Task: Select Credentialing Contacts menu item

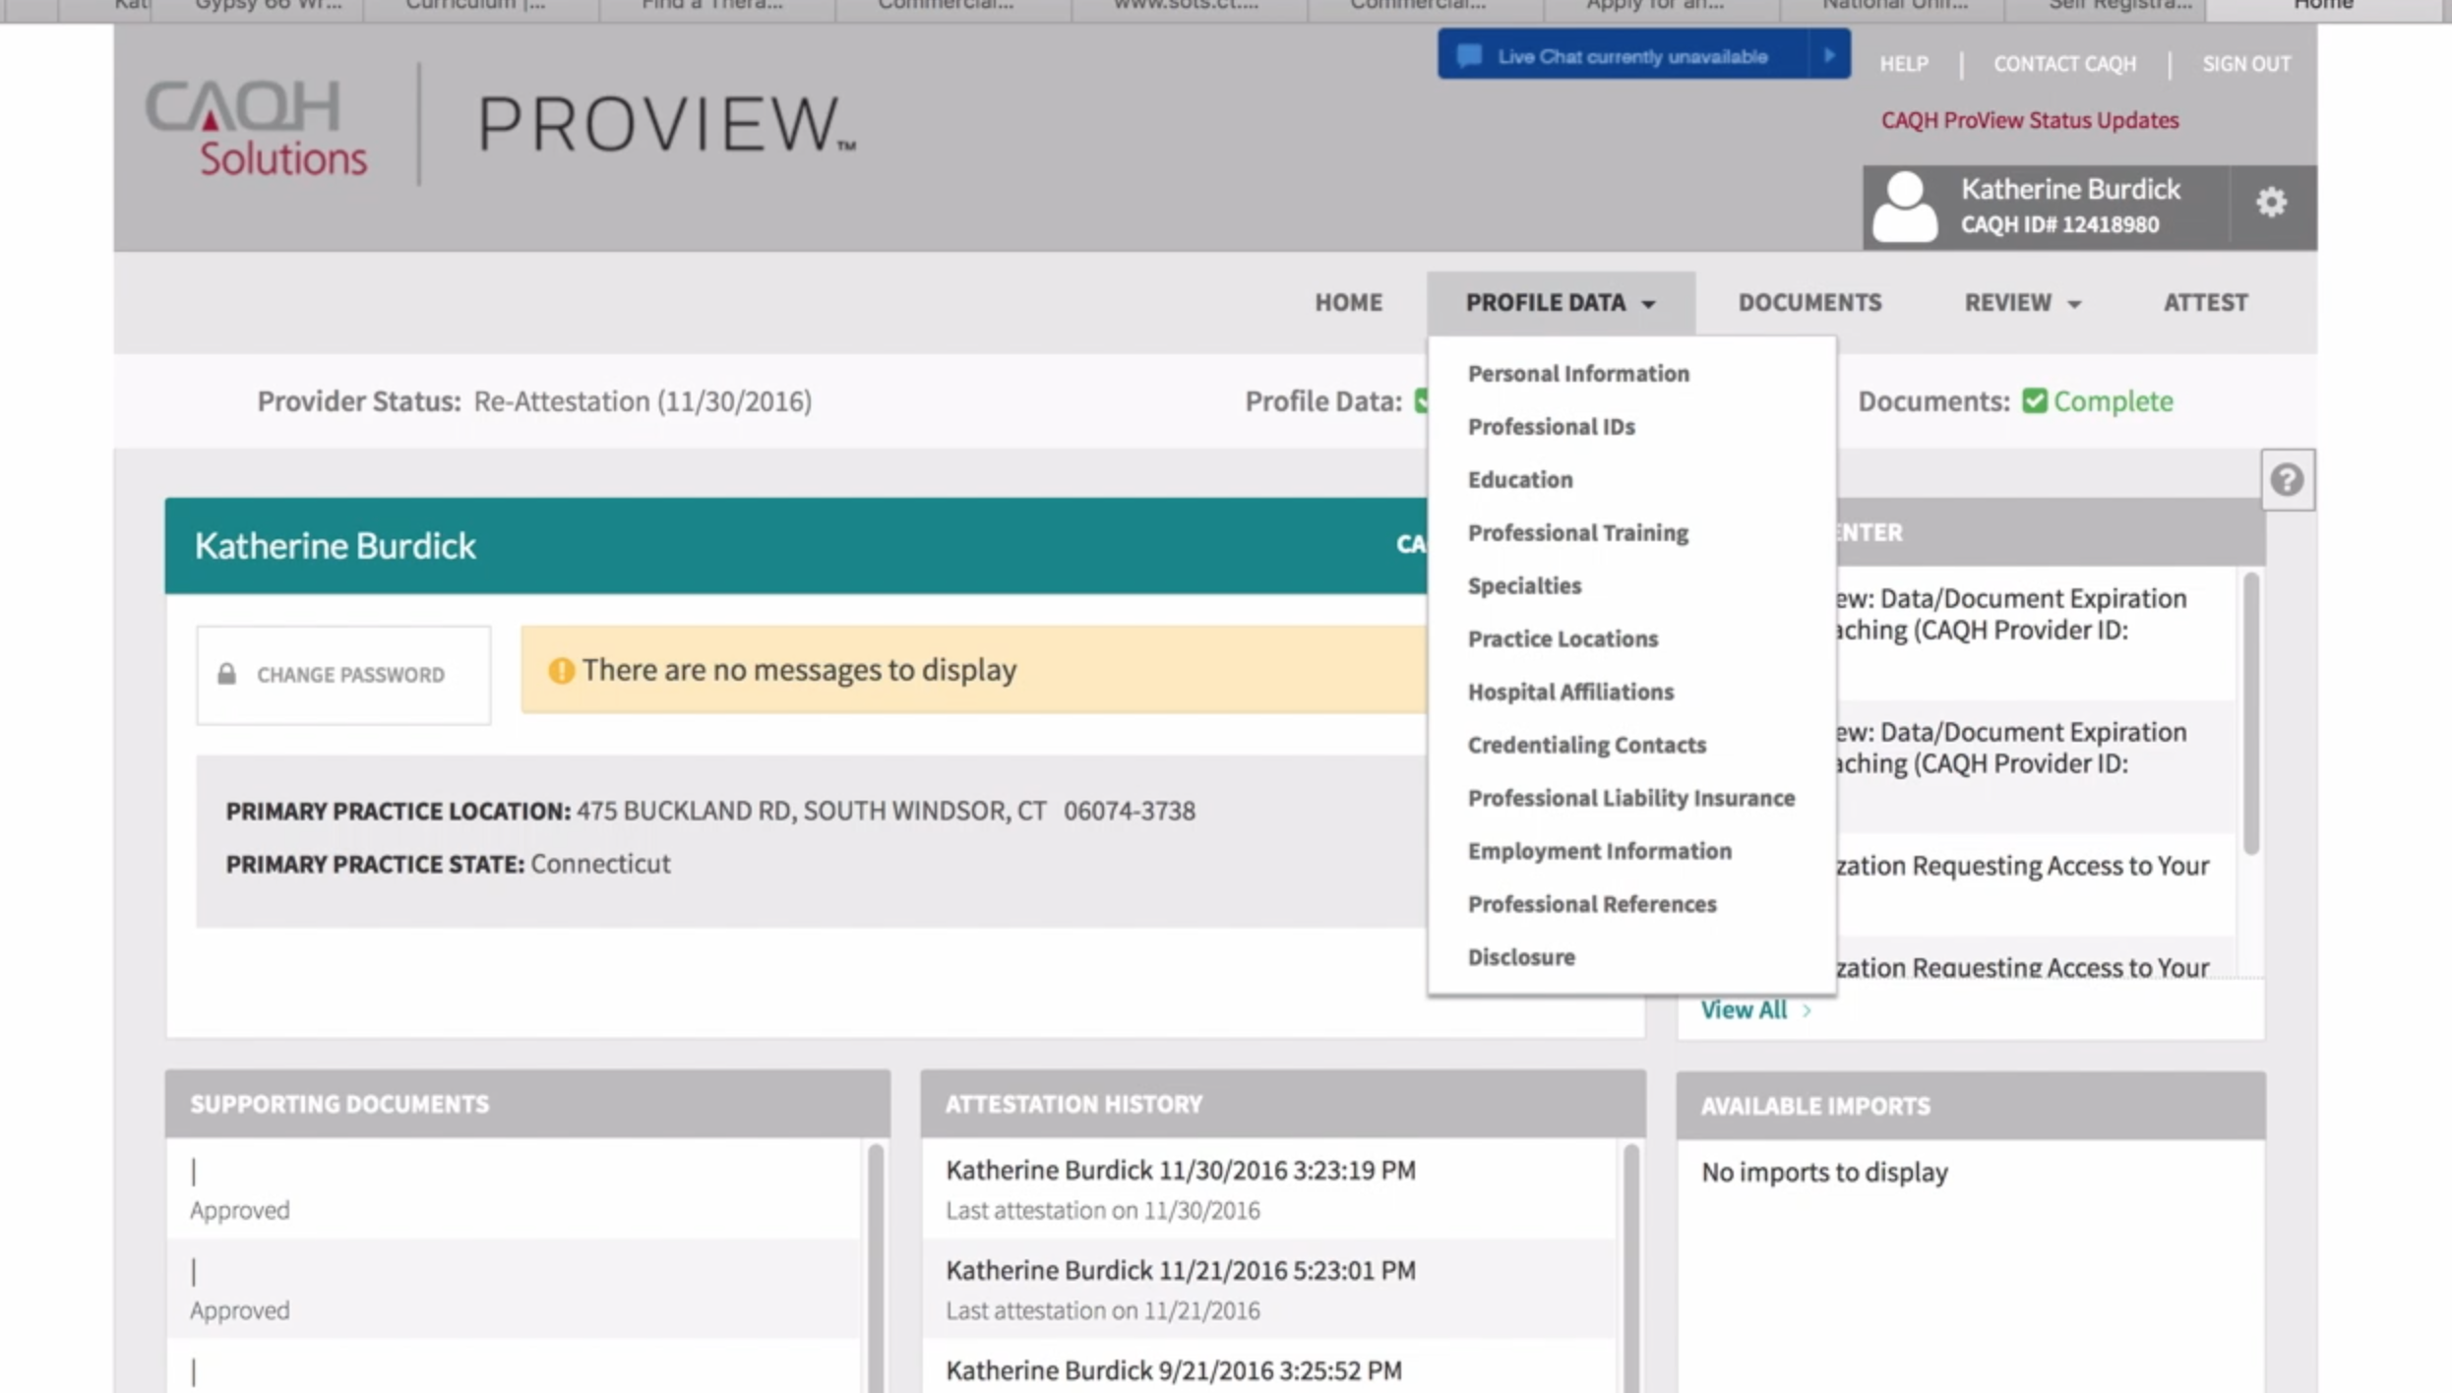Action: [x=1586, y=746]
